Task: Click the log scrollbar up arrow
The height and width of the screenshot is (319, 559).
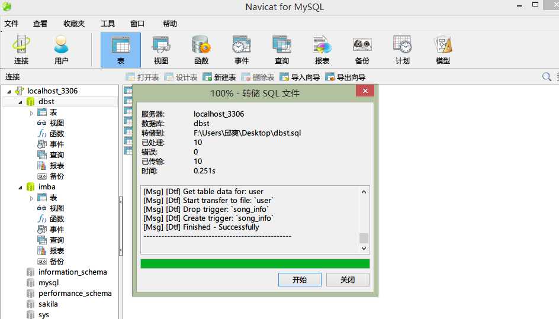Action: (x=364, y=192)
